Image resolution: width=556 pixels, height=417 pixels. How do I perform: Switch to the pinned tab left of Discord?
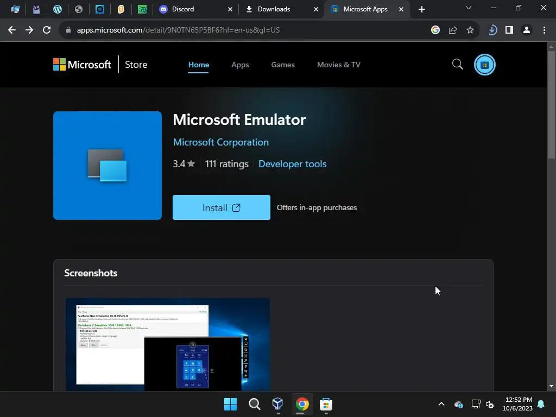coord(142,9)
